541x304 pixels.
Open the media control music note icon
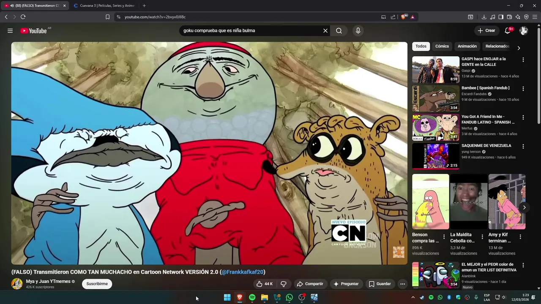point(492,17)
